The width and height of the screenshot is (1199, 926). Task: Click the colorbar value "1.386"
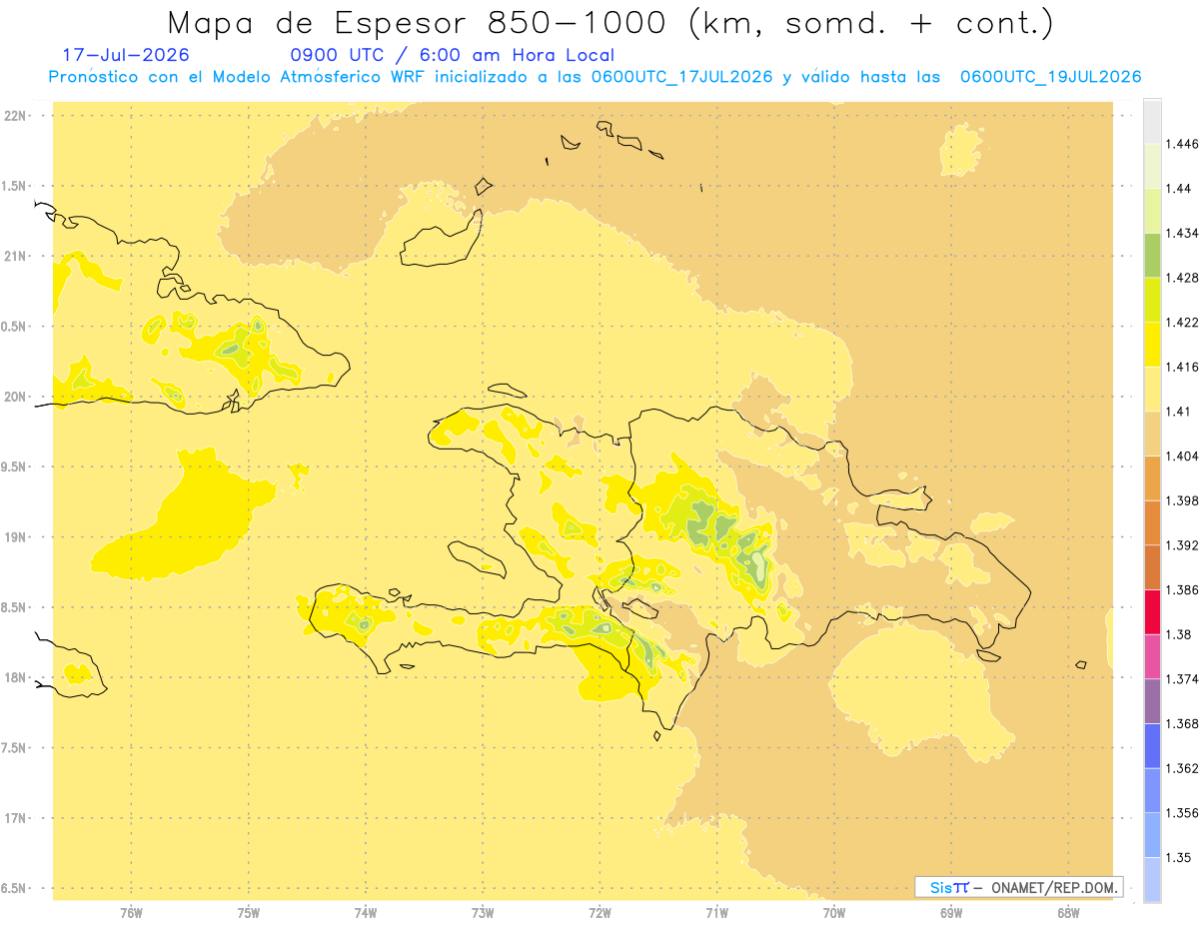pos(1182,589)
